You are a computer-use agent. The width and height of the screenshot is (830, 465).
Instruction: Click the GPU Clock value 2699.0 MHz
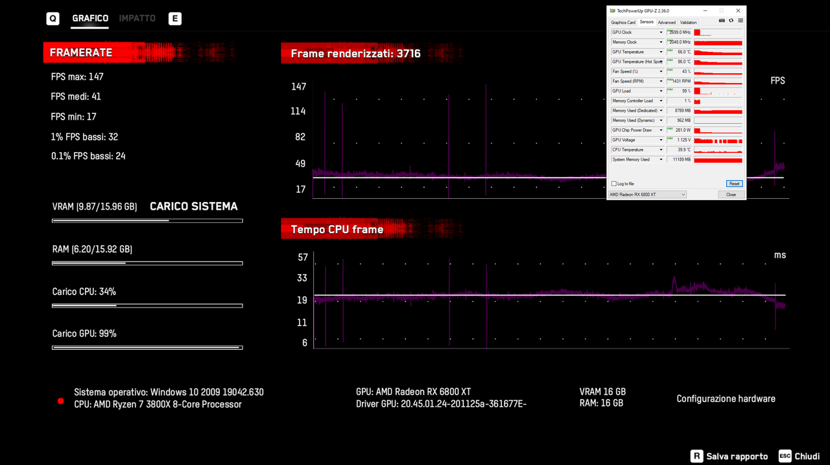pos(679,32)
